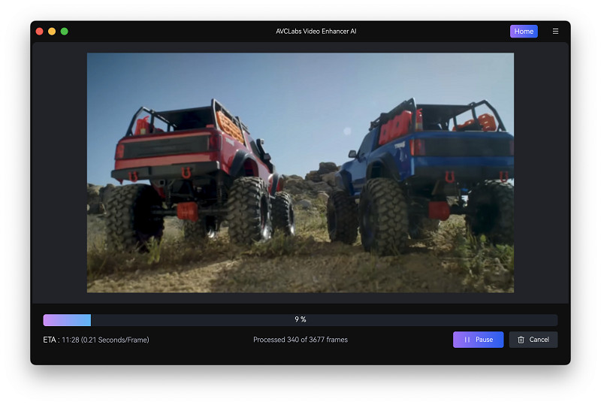The image size is (601, 405).
Task: Click the 9 % progress label
Action: coord(300,320)
